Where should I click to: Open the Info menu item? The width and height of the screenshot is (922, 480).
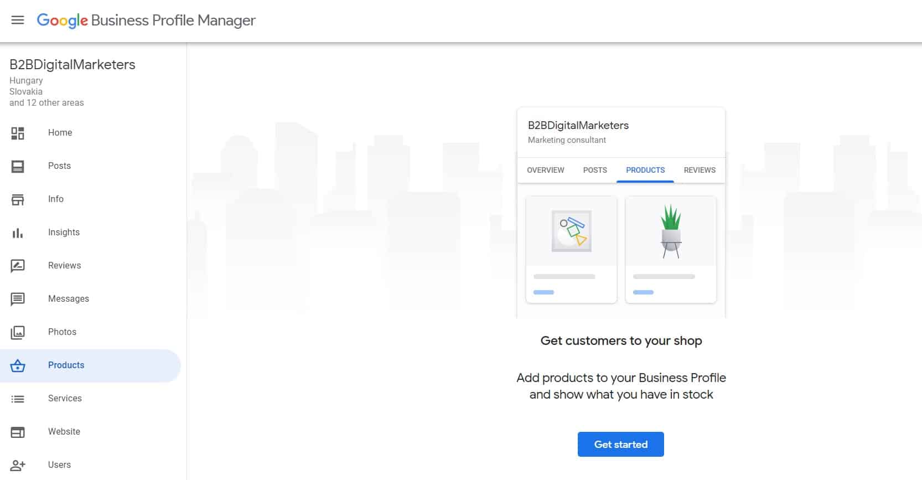click(90, 199)
